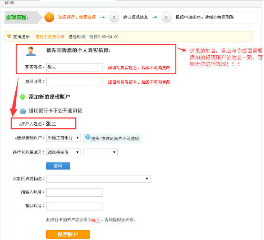Click the 此银行卡的开户名必须为张三 notice text

coord(91,220)
